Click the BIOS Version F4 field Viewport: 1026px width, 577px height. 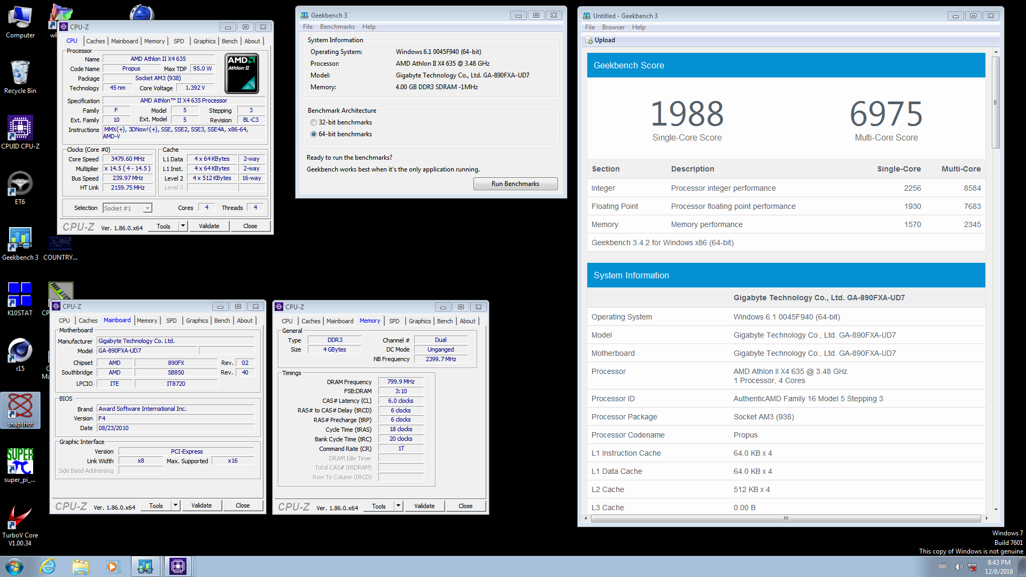click(x=176, y=418)
